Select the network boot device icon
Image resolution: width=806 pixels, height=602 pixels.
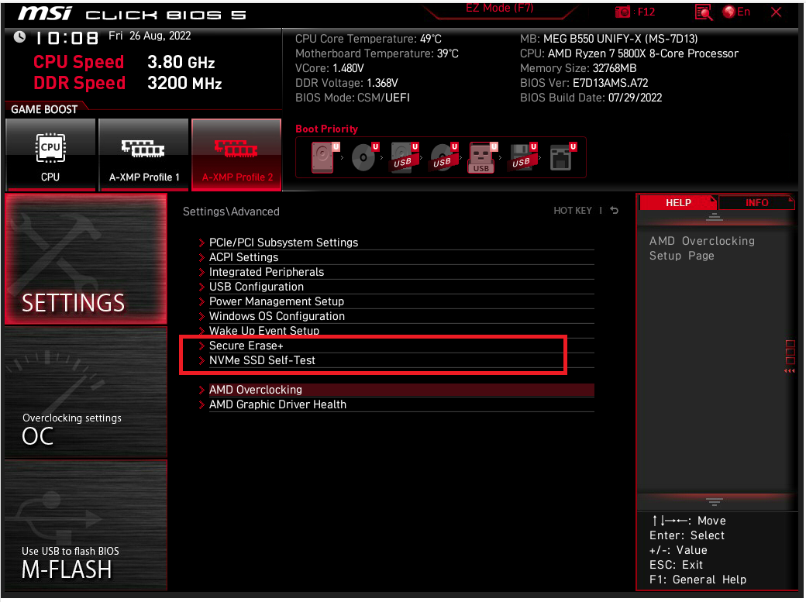(563, 157)
